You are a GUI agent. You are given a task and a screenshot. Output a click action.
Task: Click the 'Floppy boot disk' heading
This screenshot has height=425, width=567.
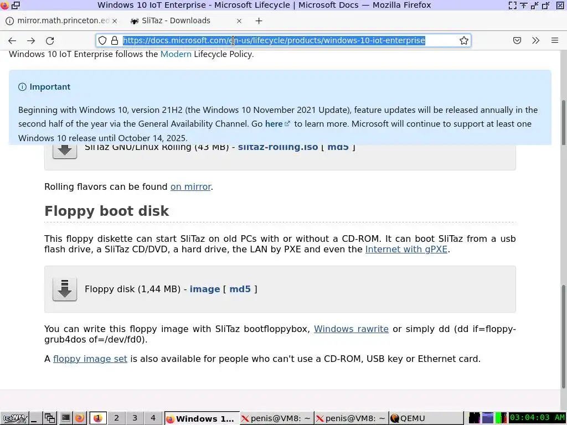pos(107,211)
